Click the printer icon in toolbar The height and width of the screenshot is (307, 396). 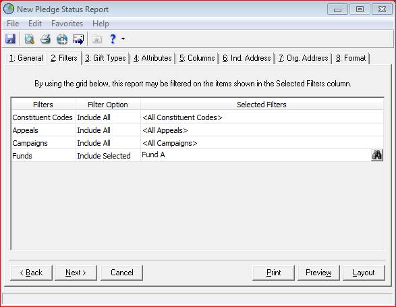[x=45, y=39]
